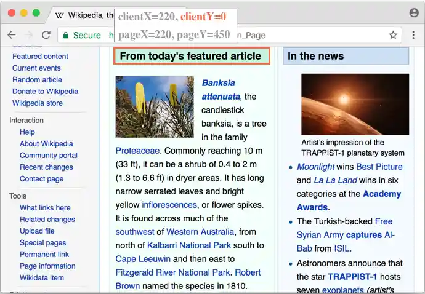The image size is (425, 294).
Task: Open the Recent changes link
Action: tap(46, 167)
